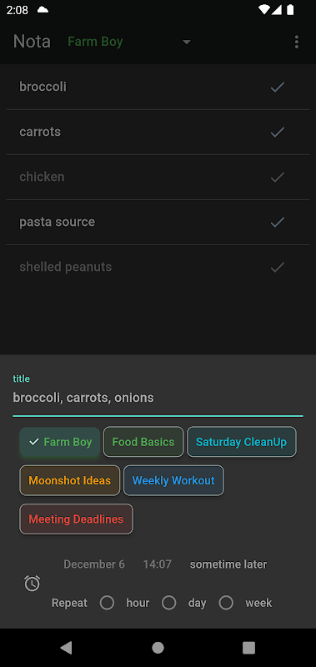Pick the orange Moonshot Ideas chip
The image size is (316, 667).
tap(70, 480)
